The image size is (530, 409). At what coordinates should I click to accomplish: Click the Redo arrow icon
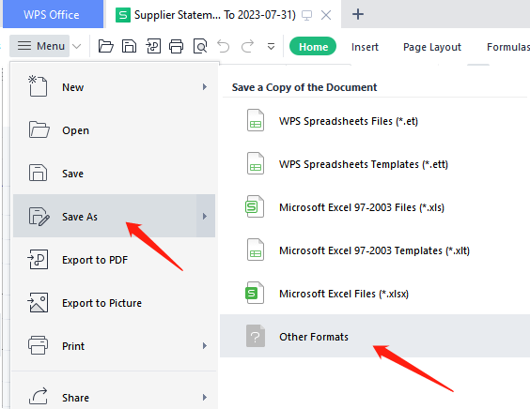247,46
